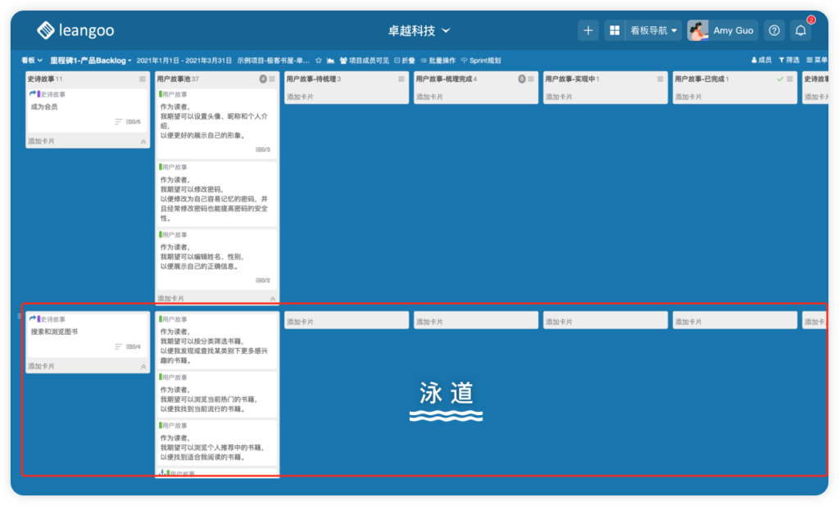The image size is (839, 506).
Task: Click the Leangoo logo icon
Action: pos(44,29)
